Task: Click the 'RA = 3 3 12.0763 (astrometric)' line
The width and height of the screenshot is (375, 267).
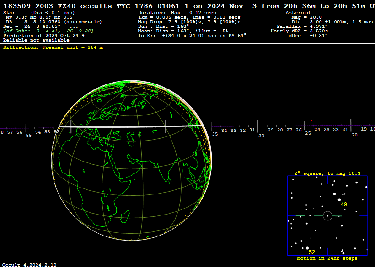Action: click(54, 22)
